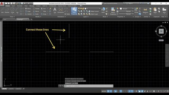Select the Dimension tool
The image size is (169, 95).
(60, 11)
